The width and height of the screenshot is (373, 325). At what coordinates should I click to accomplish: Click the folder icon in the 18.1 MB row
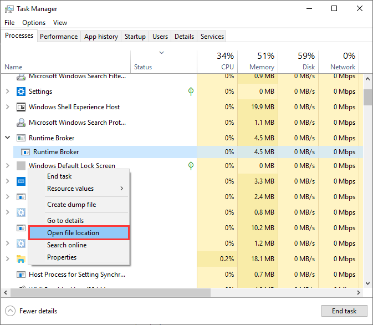tap(21, 259)
